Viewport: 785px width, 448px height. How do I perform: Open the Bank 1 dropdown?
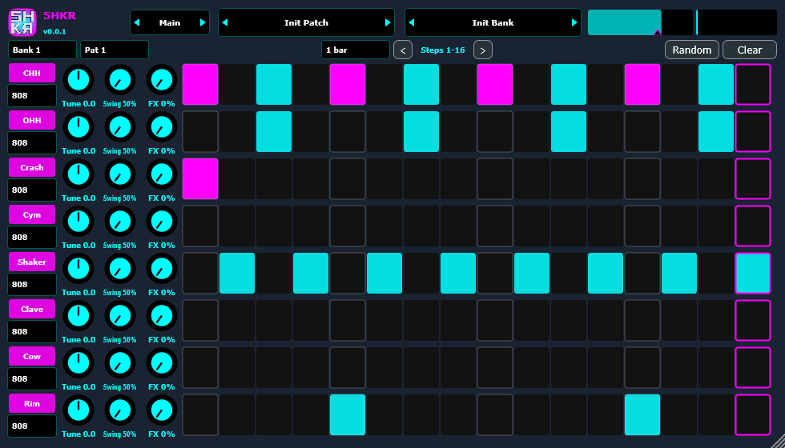[42, 50]
